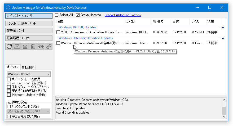The image size is (233, 126).
Task: Tick the Select All checkbox
Action: click(57, 15)
